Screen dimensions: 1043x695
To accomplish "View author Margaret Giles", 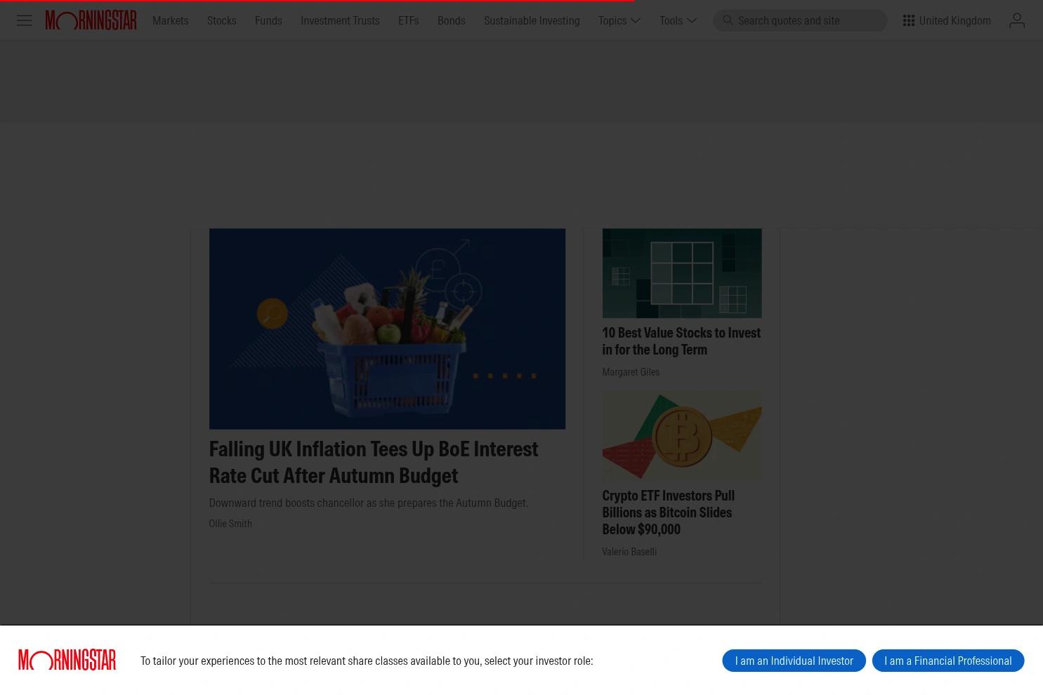I will pyautogui.click(x=631, y=371).
